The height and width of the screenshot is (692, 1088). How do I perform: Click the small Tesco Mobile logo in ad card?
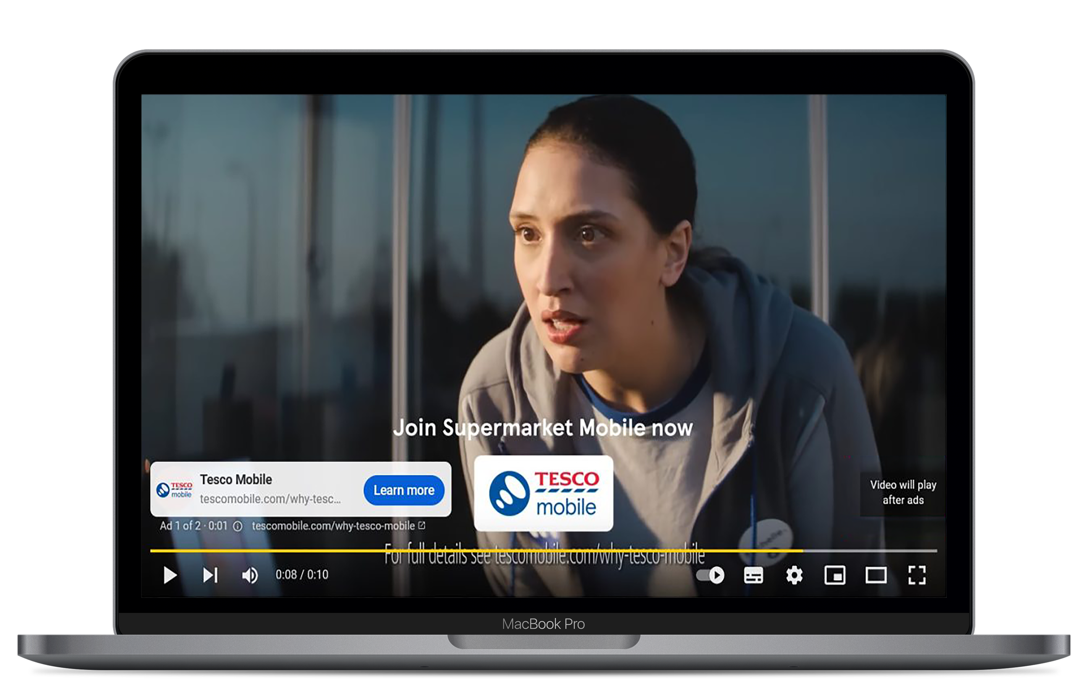[x=175, y=490]
